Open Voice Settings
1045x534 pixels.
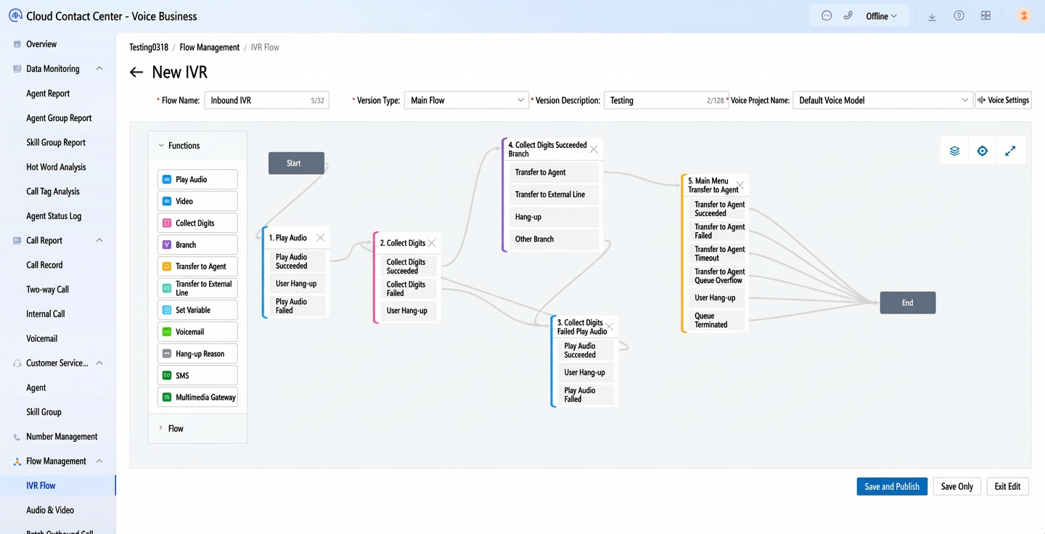pos(1004,100)
